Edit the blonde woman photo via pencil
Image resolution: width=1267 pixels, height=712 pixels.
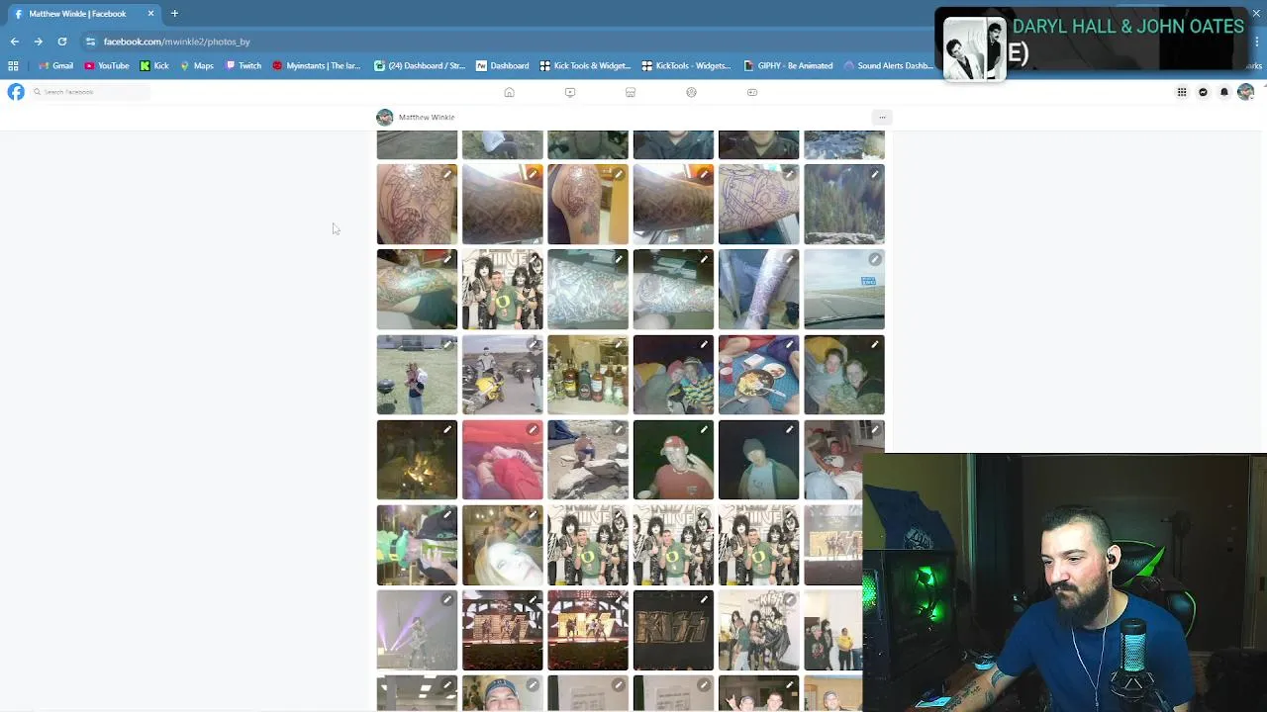click(x=533, y=515)
